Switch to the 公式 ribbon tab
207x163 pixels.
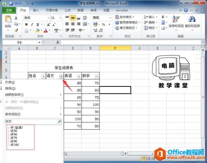tap(68, 10)
